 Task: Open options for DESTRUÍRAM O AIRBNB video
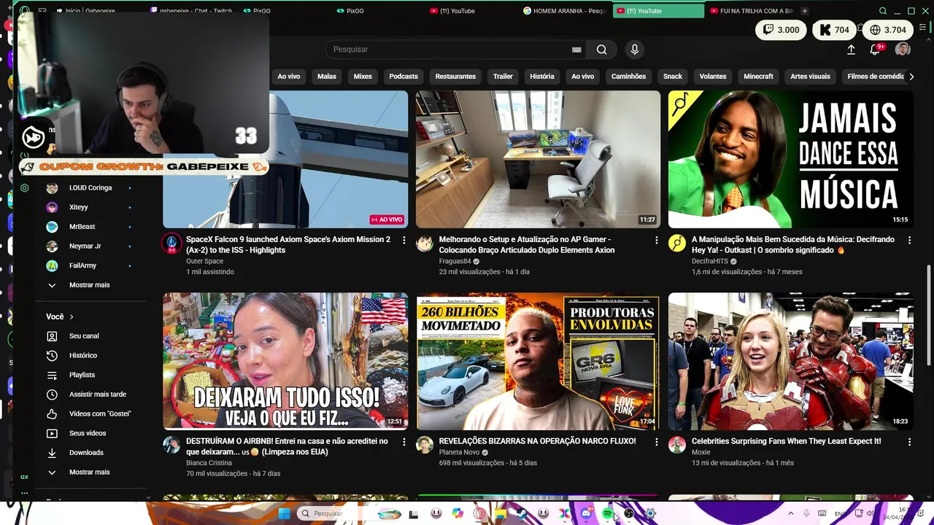pos(404,442)
